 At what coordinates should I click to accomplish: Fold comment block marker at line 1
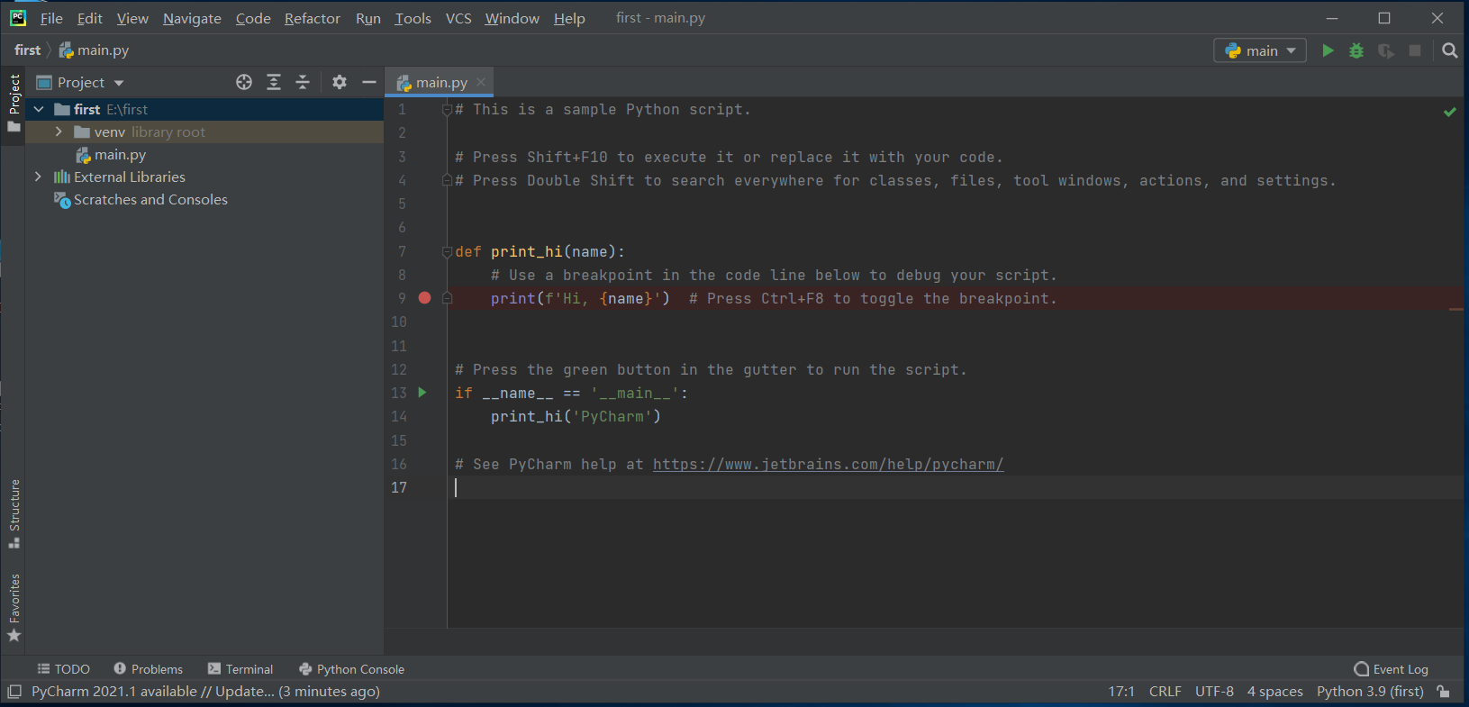coord(447,110)
